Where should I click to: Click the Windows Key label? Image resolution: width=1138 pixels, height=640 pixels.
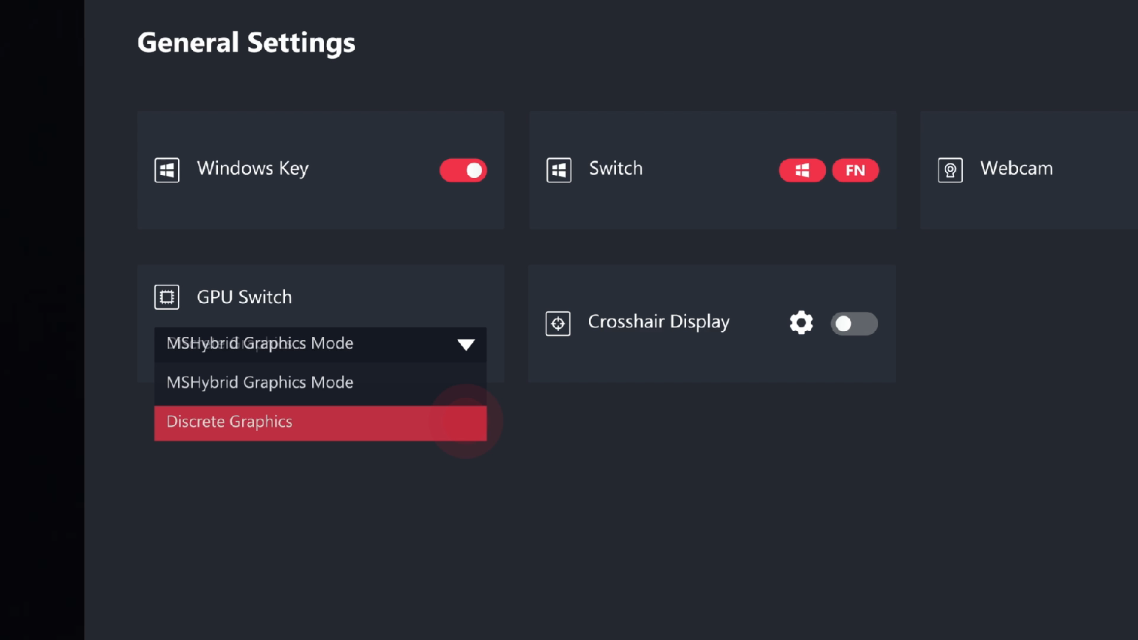pyautogui.click(x=252, y=169)
